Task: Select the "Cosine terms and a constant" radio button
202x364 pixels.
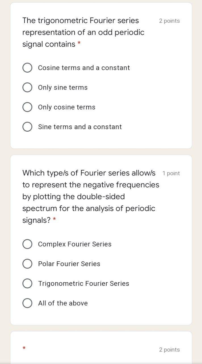Action: (x=27, y=68)
